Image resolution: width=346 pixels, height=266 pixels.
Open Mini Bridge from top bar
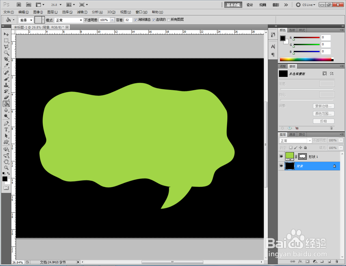(x=29, y=5)
